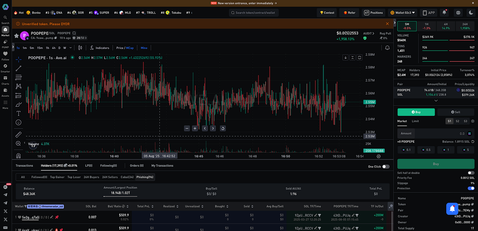
Task: Open the My Transactions tab
Action: 162,166
